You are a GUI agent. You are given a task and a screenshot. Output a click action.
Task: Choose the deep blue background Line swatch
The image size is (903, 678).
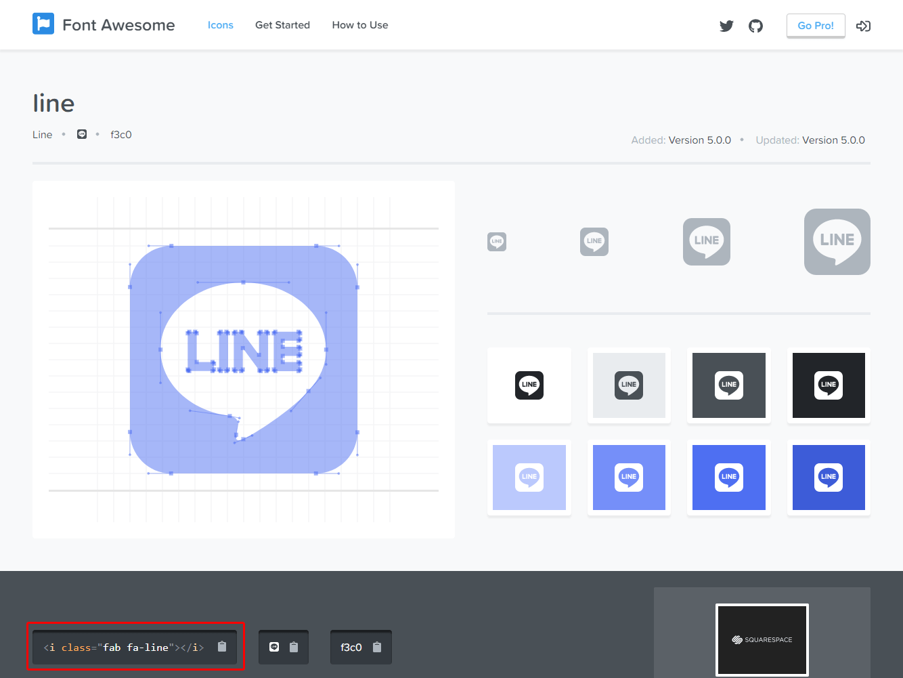tap(829, 478)
